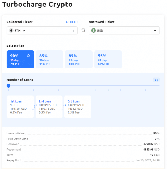Image resolution: width=167 pixels, height=169 pixels.
Task: Click the All 0 ETH link
Action: 71,22
